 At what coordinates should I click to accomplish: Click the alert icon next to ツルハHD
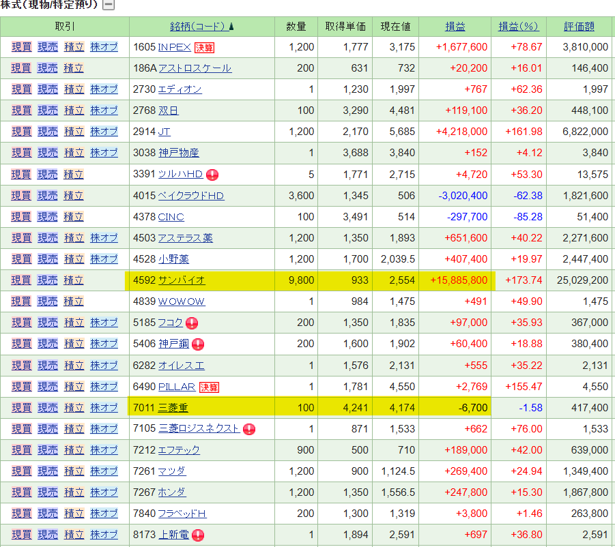coord(212,175)
